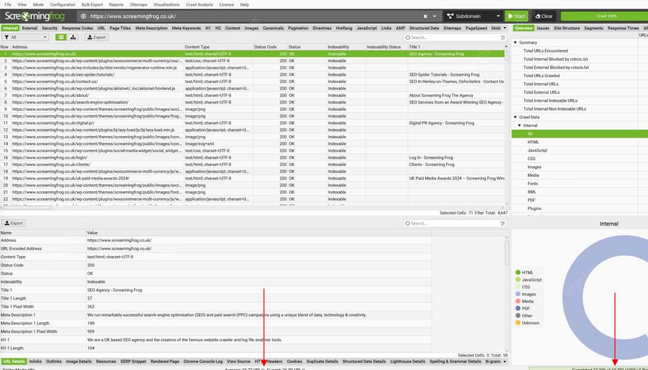Switch to the External tab
Image resolution: width=648 pixels, height=370 pixels.
coord(30,28)
